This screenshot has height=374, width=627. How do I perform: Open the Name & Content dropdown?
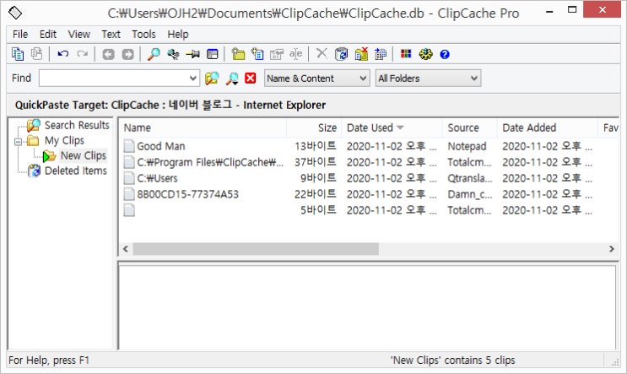[316, 78]
